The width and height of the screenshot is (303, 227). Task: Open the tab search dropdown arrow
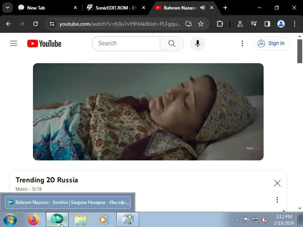tap(8, 8)
